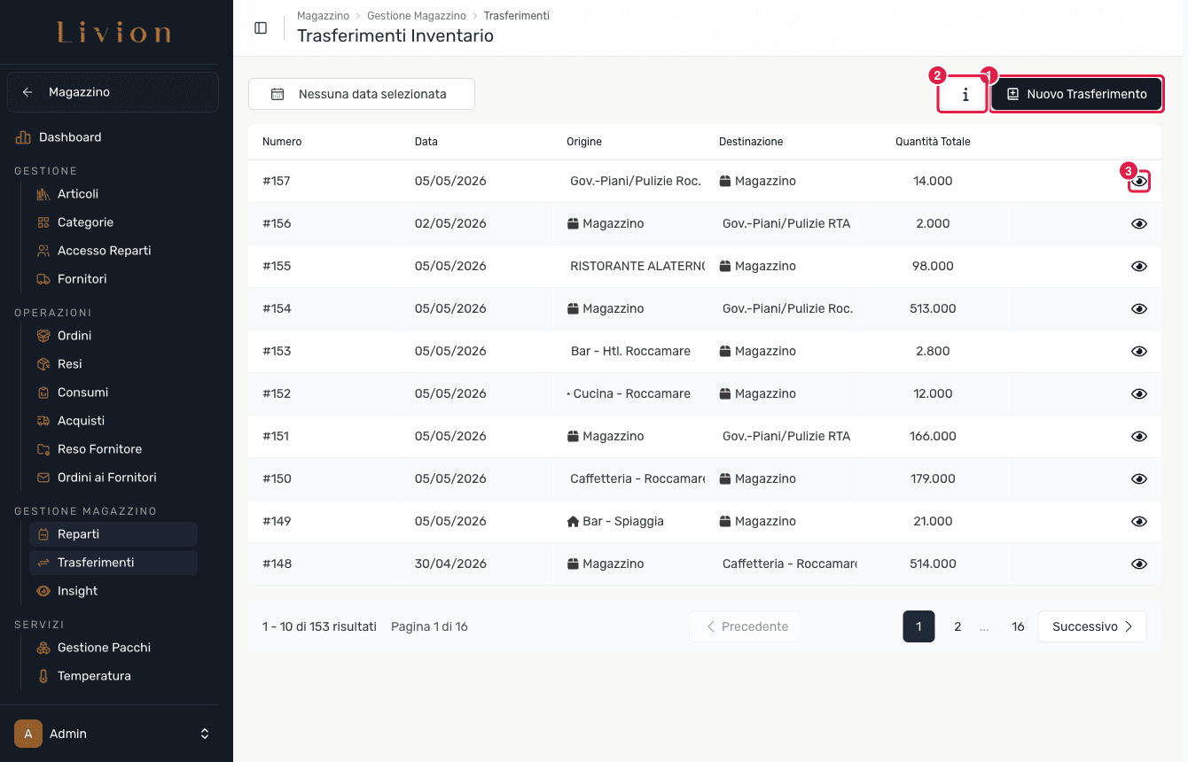Go to page 2
This screenshot has height=762, width=1188.
pyautogui.click(x=957, y=626)
